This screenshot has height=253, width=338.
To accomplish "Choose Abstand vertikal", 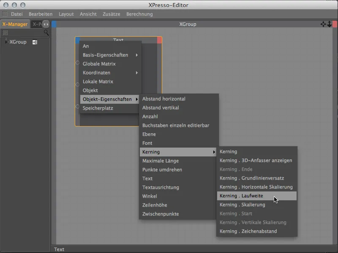I will tap(179, 108).
